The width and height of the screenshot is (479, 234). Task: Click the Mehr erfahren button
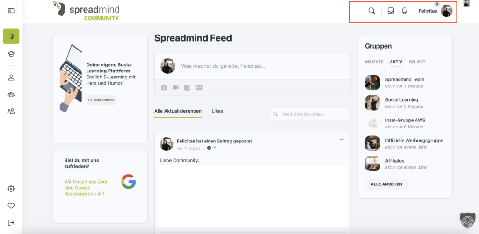click(x=102, y=100)
